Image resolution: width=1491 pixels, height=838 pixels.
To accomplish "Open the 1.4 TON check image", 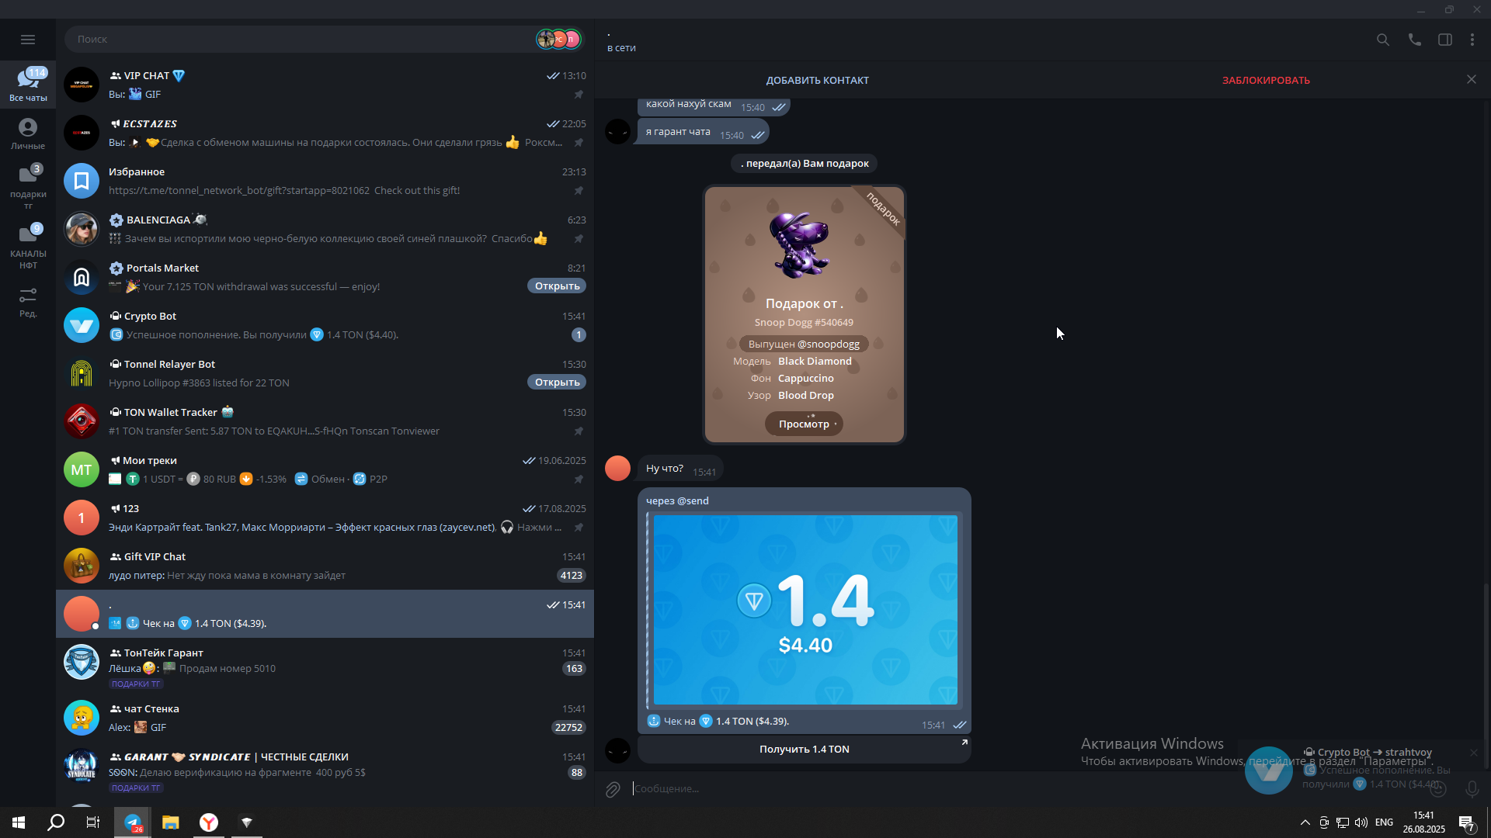I will (x=805, y=610).
